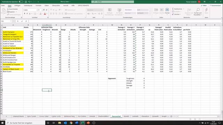Open the Überprüfen ribbon tab
Screen dimensions: 223x125
(56, 6)
